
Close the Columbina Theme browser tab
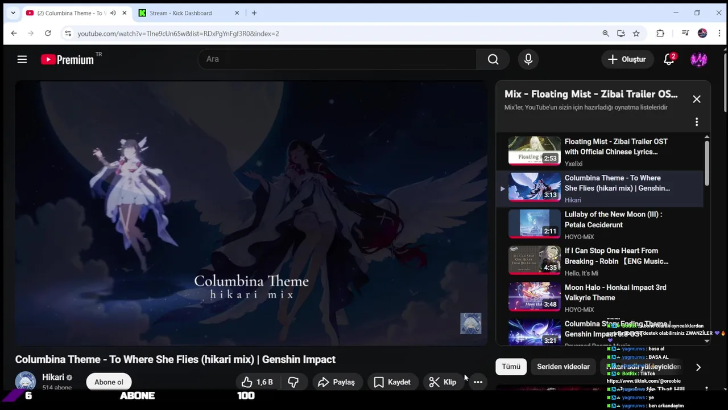(125, 13)
